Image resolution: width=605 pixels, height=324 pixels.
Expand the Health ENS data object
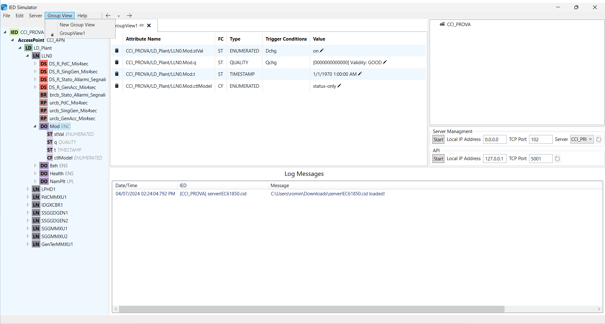pyautogui.click(x=35, y=173)
